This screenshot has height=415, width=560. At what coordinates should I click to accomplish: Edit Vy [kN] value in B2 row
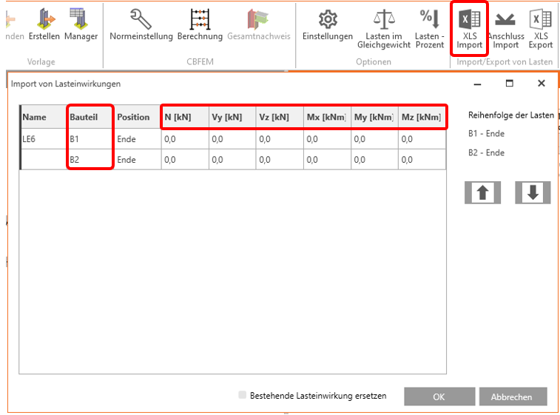232,159
